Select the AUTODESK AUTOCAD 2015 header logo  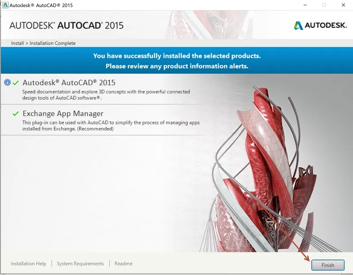tap(65, 26)
